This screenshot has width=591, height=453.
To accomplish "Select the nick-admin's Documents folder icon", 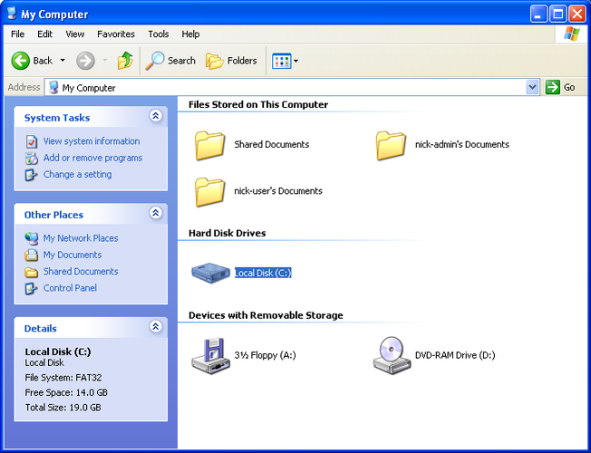I will (x=391, y=145).
